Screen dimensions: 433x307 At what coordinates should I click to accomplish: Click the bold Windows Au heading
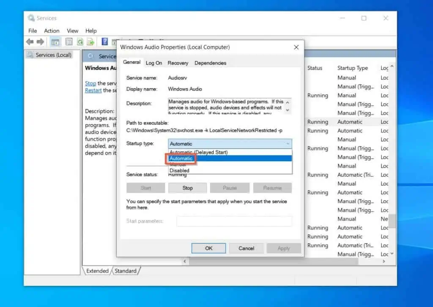click(x=101, y=68)
